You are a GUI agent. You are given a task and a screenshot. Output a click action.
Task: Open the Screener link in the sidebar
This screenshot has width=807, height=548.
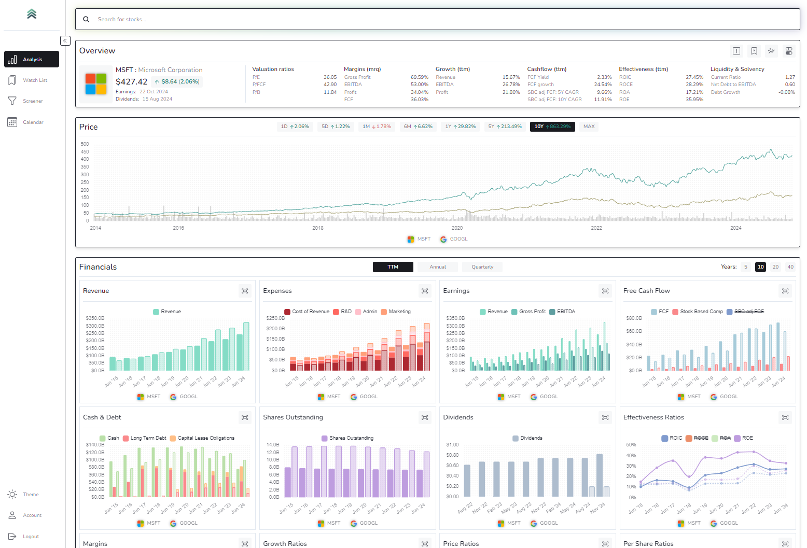click(33, 101)
